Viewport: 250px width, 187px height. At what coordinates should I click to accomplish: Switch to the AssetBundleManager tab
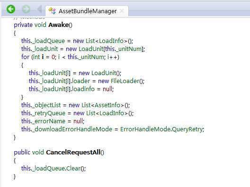[x=88, y=11]
